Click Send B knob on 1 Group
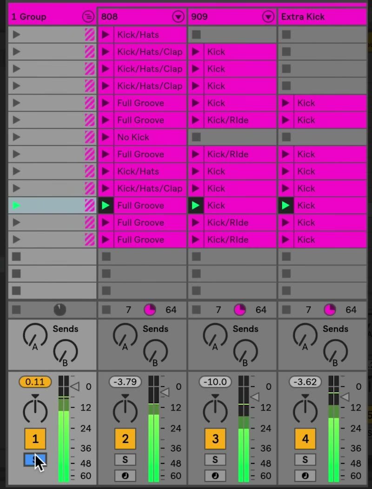The width and height of the screenshot is (372, 489). [66, 352]
